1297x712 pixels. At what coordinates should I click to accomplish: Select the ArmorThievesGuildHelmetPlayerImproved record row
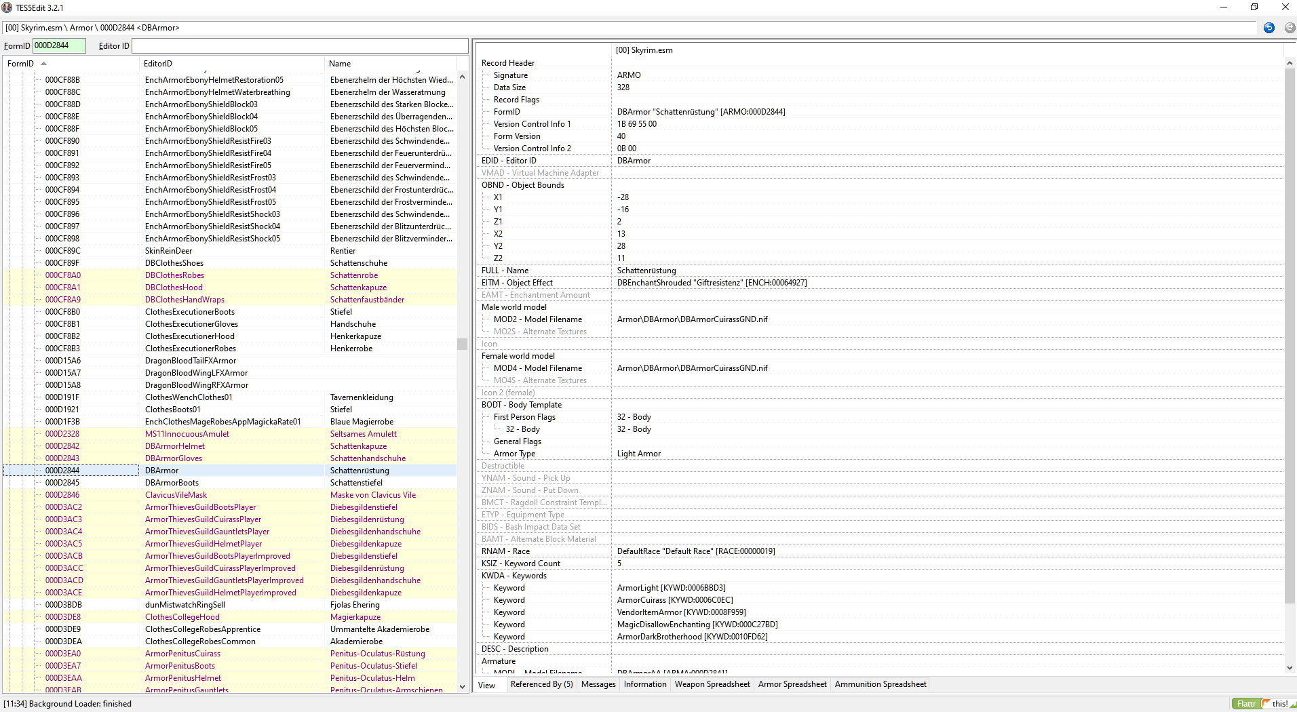230,593
